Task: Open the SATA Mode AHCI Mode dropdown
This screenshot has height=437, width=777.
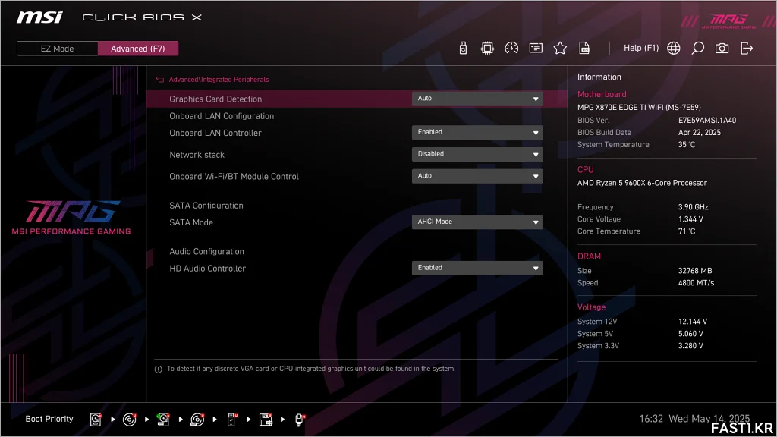Action: pos(477,222)
